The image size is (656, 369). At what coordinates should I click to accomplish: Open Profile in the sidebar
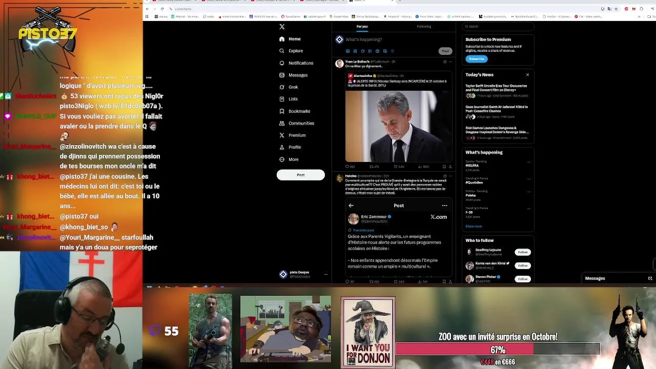(x=290, y=147)
